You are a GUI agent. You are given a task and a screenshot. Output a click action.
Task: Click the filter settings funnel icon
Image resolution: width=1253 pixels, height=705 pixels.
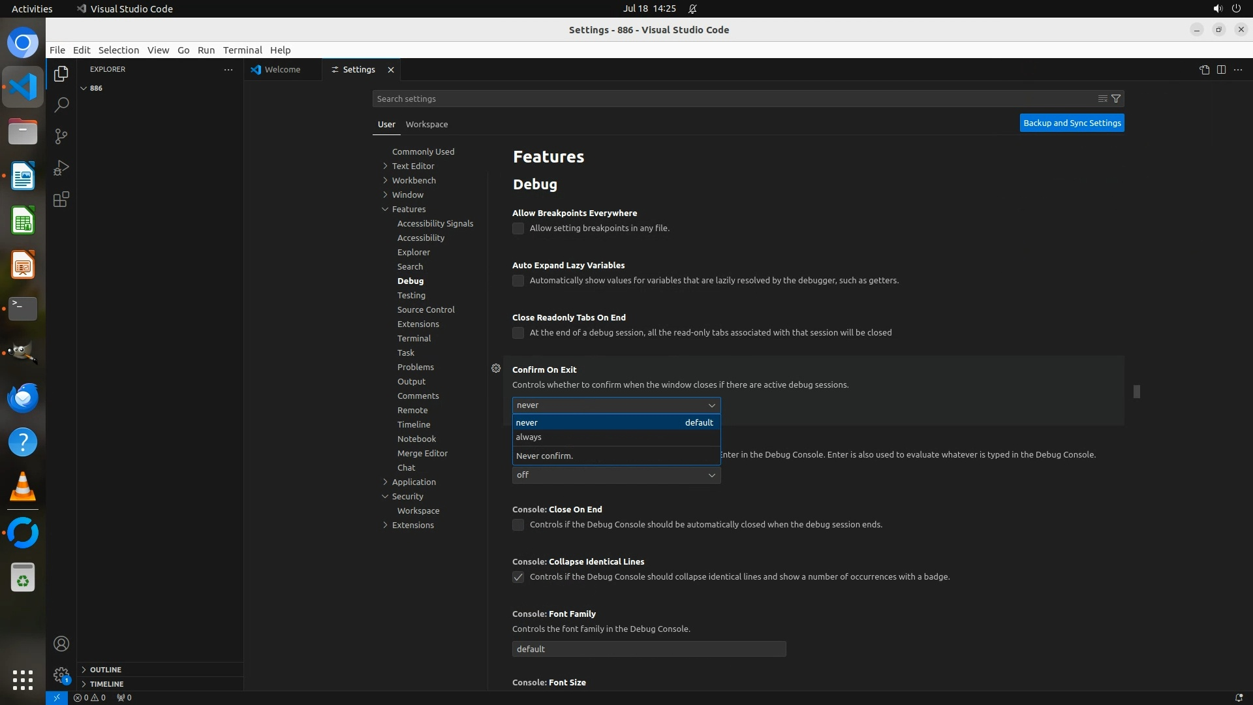[x=1116, y=99]
